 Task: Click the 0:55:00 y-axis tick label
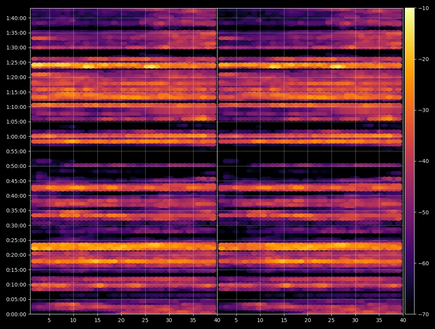coord(16,151)
